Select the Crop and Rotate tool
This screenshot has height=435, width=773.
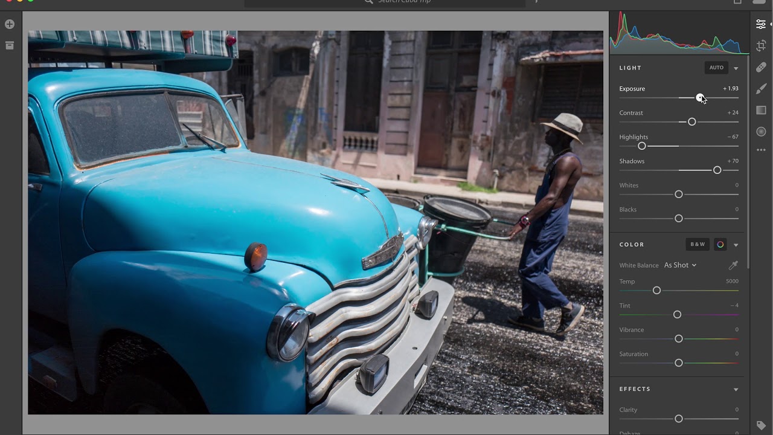click(x=761, y=46)
